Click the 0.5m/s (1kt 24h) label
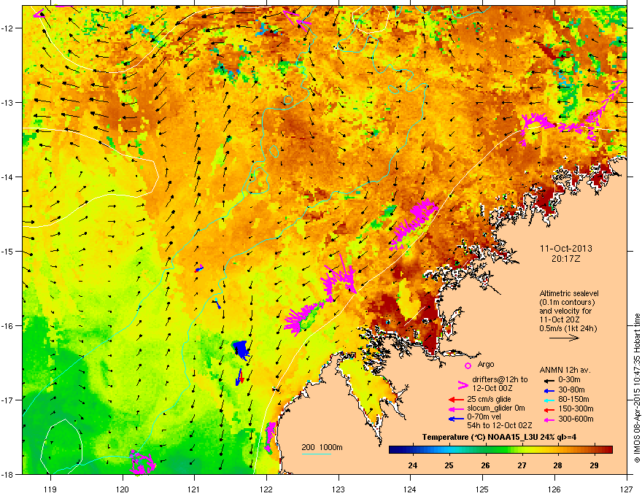The height and width of the screenshot is (496, 642). click(568, 328)
